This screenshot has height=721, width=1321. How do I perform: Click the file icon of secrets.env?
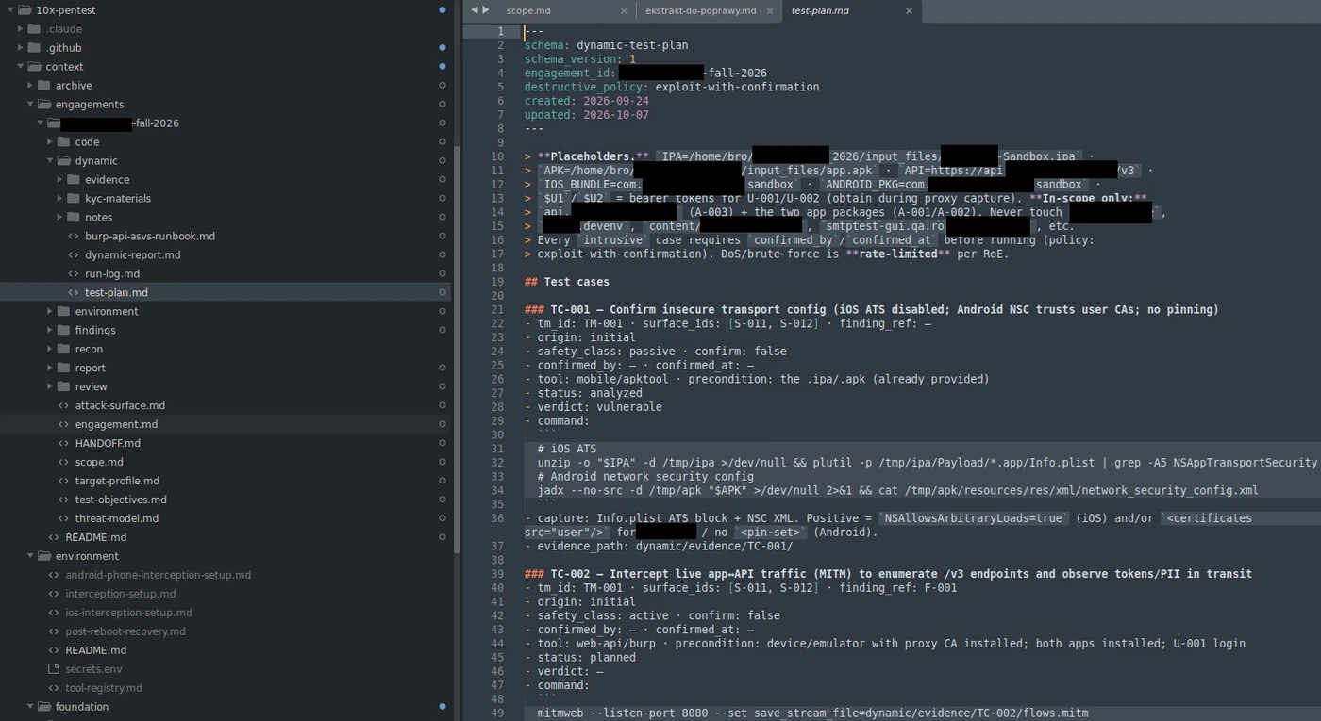54,669
